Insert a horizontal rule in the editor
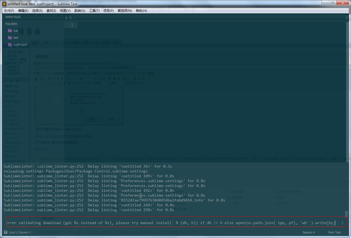This screenshot has width=351, height=238. click(91, 78)
